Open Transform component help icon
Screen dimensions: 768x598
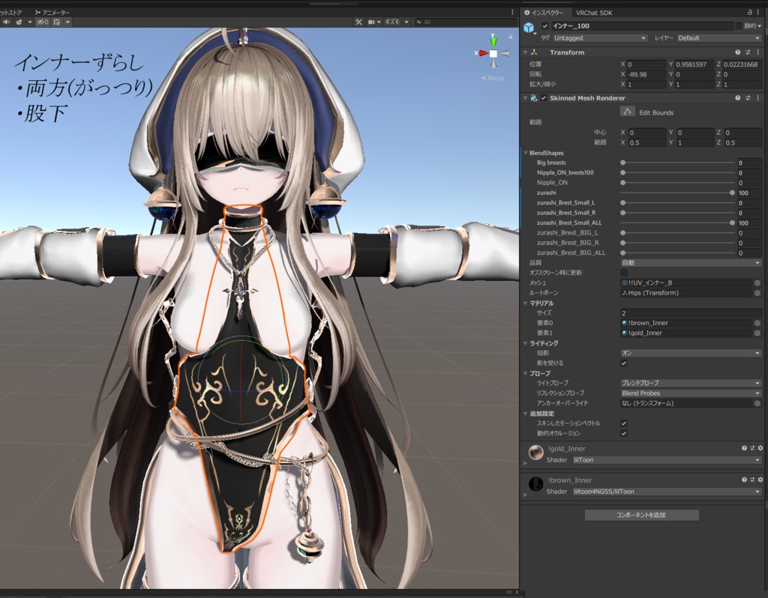[738, 52]
